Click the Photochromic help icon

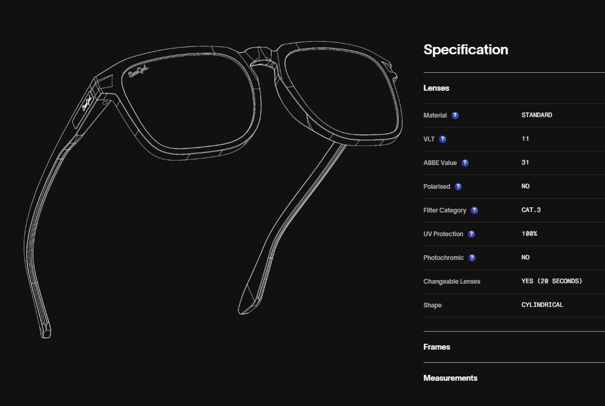point(472,257)
